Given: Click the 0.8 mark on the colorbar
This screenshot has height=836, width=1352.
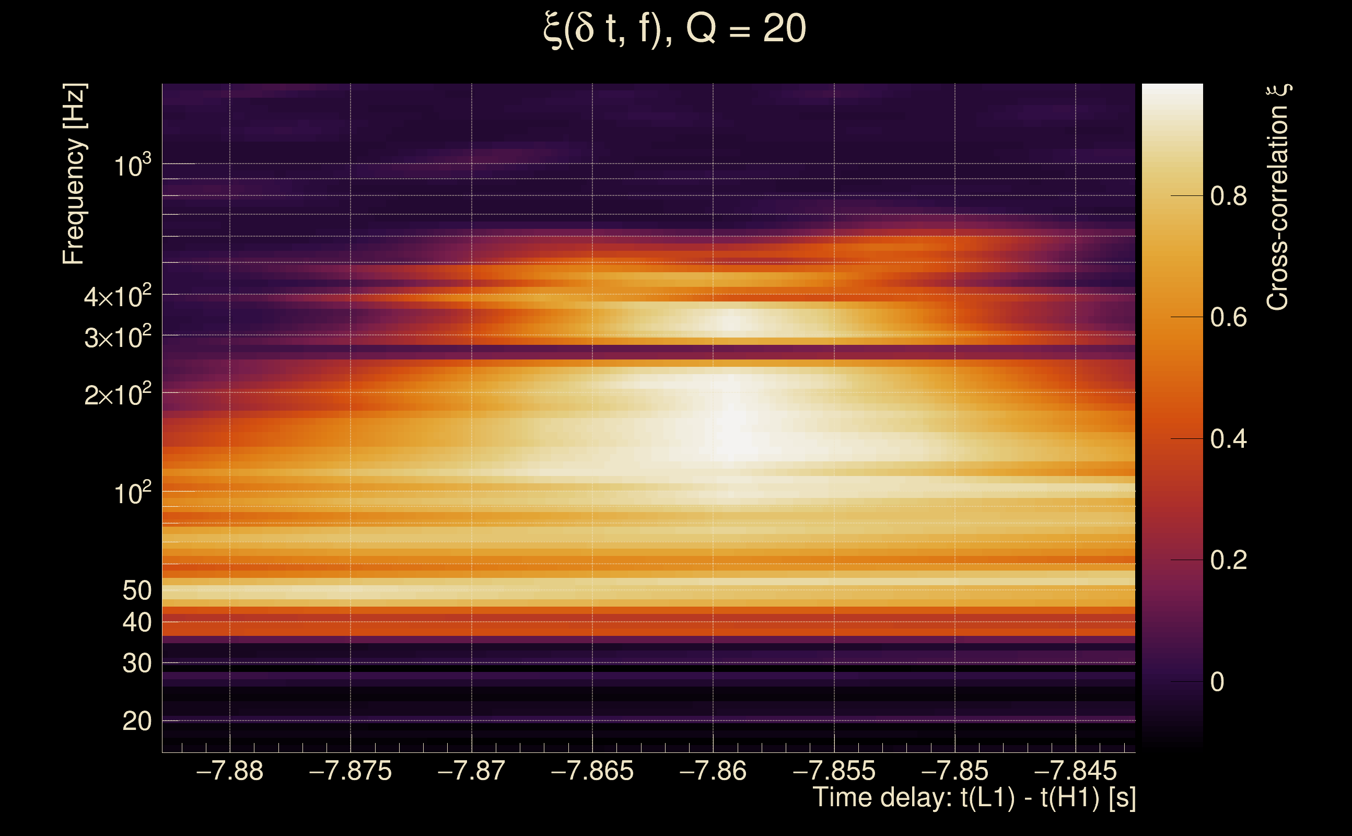Looking at the screenshot, I should [x=1228, y=196].
